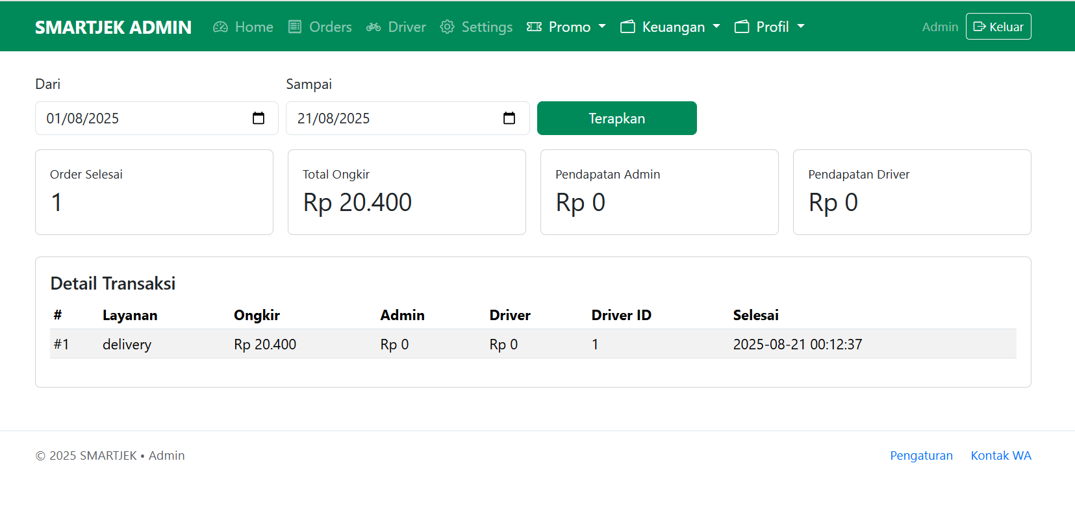1075x524 pixels.
Task: Click the SMARTJEK ADMIN brand title
Action: (113, 27)
